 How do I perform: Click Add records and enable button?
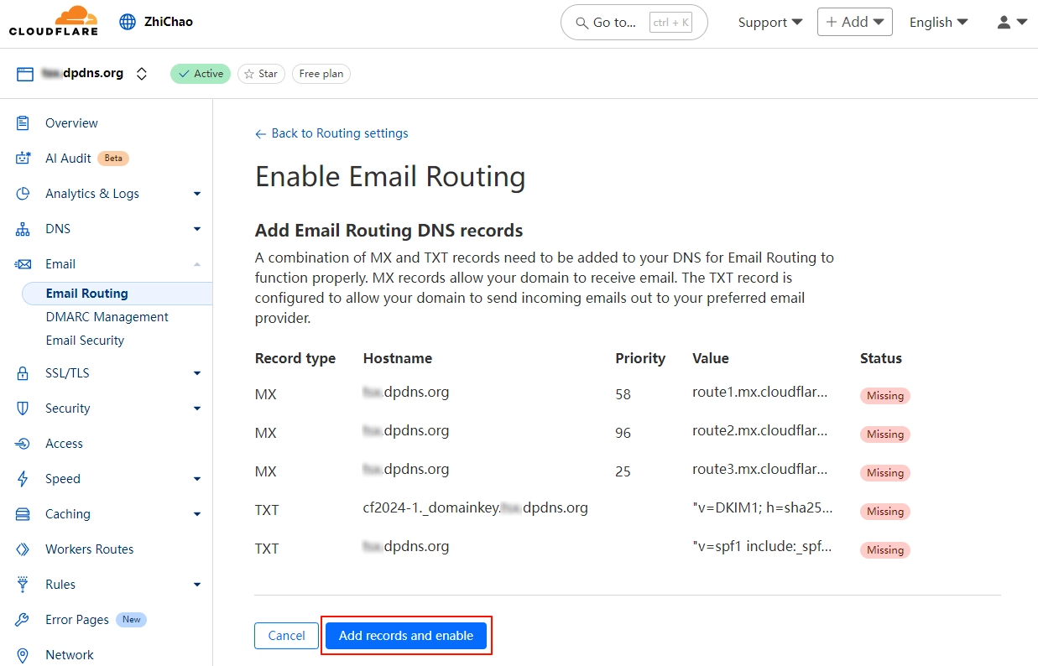pos(406,636)
